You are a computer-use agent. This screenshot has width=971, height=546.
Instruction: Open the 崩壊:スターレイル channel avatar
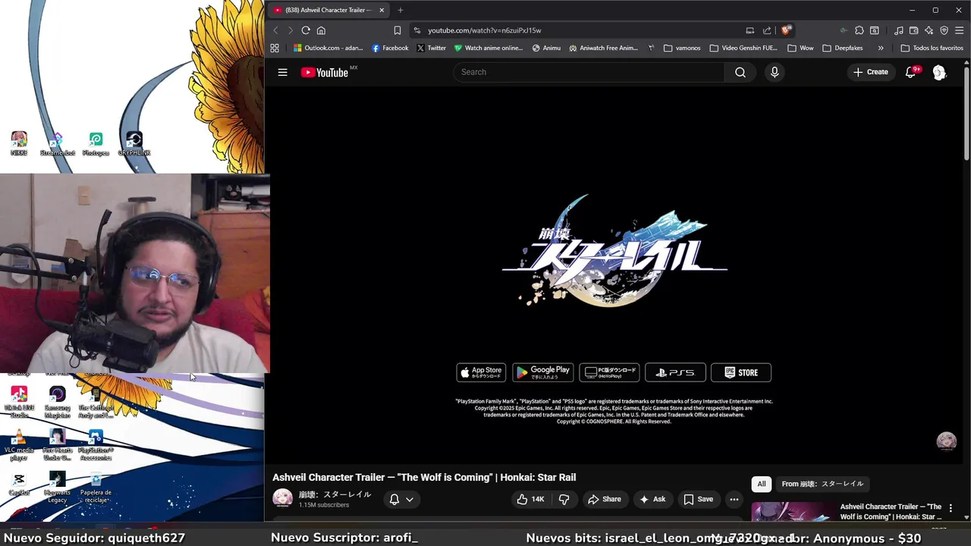(x=282, y=498)
